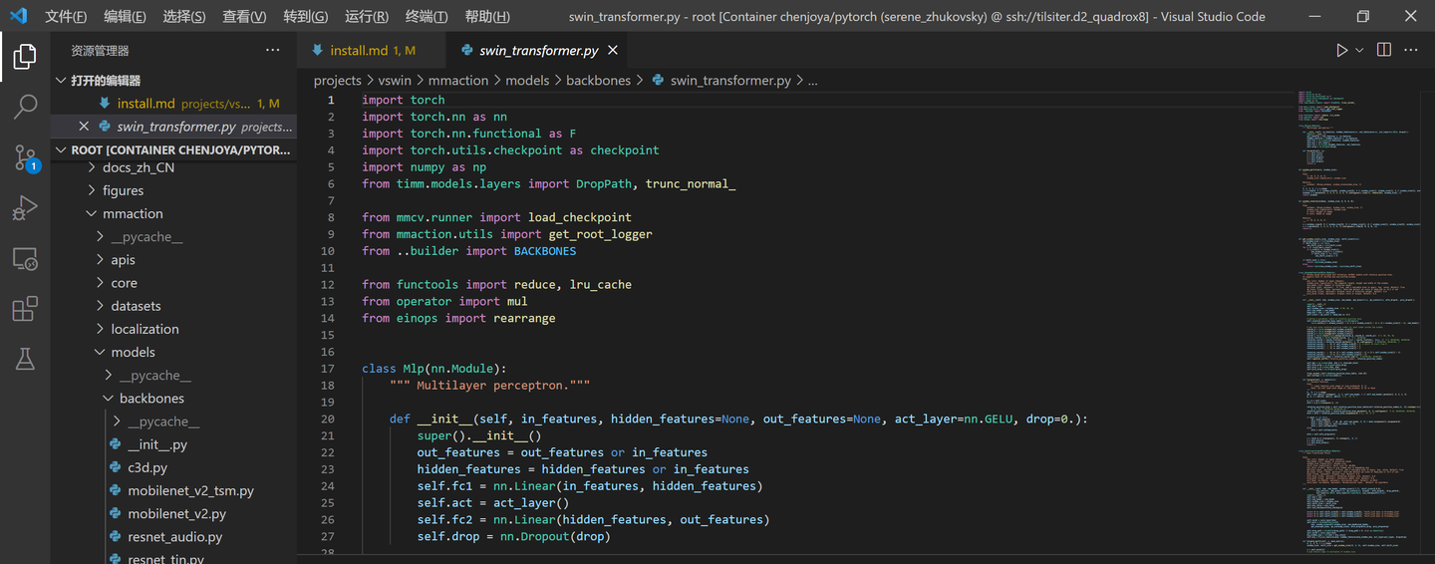Open install.md in the open editors list

click(x=174, y=104)
